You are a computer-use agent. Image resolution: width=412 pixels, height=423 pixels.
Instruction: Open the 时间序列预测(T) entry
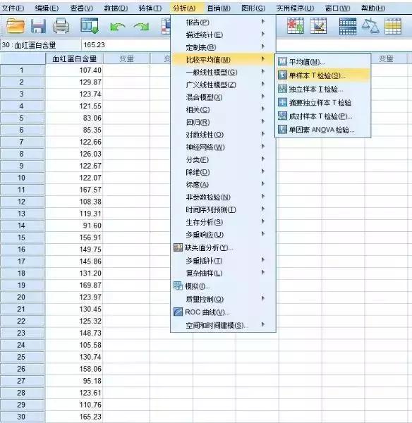223,209
